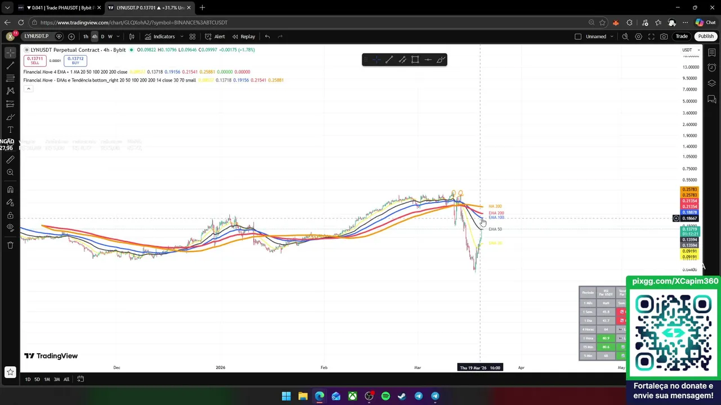This screenshot has height=405, width=721.
Task: Toggle fullscreen mode icon
Action: (651, 37)
